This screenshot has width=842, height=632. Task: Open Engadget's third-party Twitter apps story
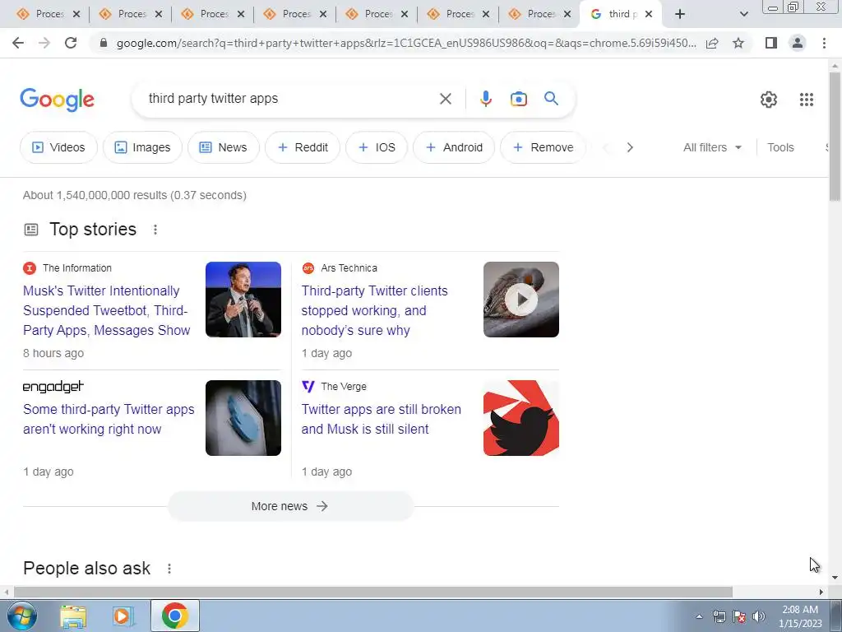(109, 419)
